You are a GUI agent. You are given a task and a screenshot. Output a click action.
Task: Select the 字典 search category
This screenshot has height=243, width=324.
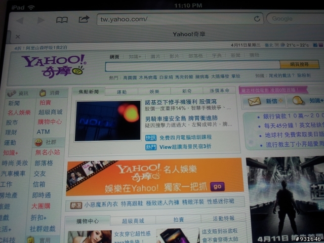217,55
